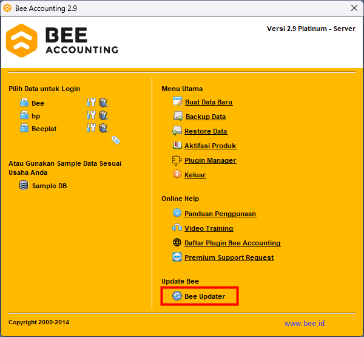Open the Beeplat database login
The image size is (364, 337).
[x=44, y=129]
